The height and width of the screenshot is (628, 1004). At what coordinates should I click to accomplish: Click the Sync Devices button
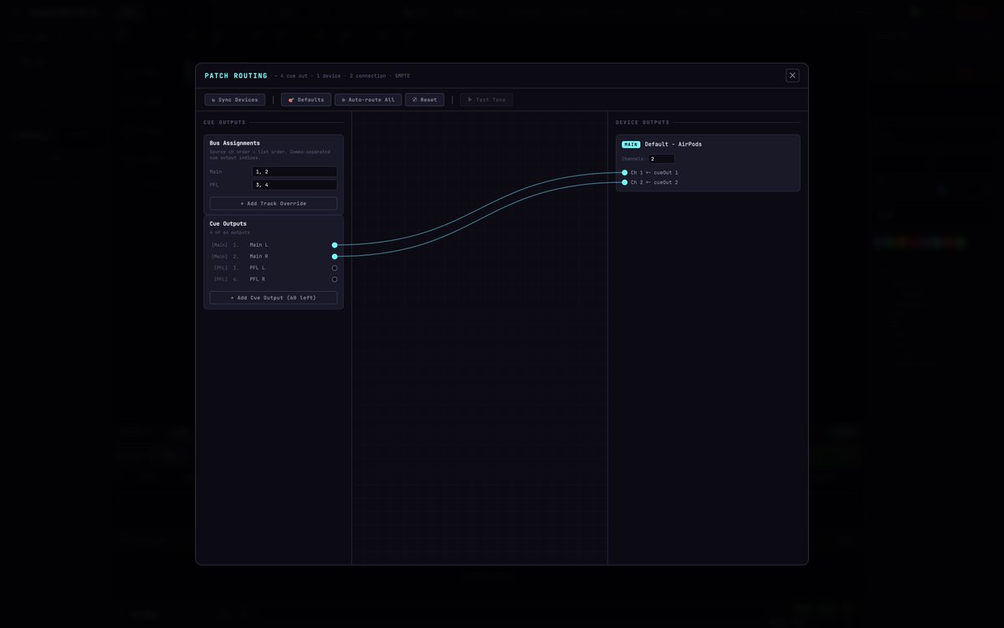235,100
